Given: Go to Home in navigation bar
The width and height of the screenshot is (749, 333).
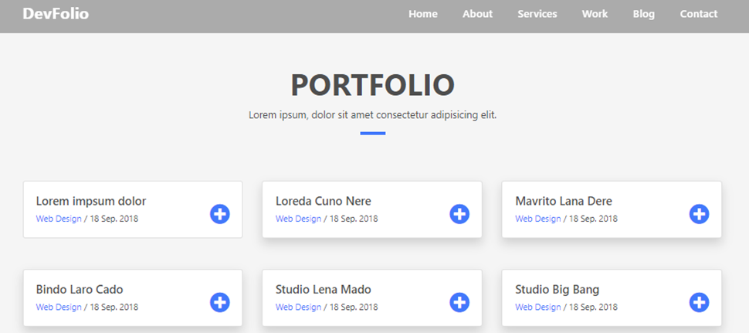Looking at the screenshot, I should coord(422,14).
